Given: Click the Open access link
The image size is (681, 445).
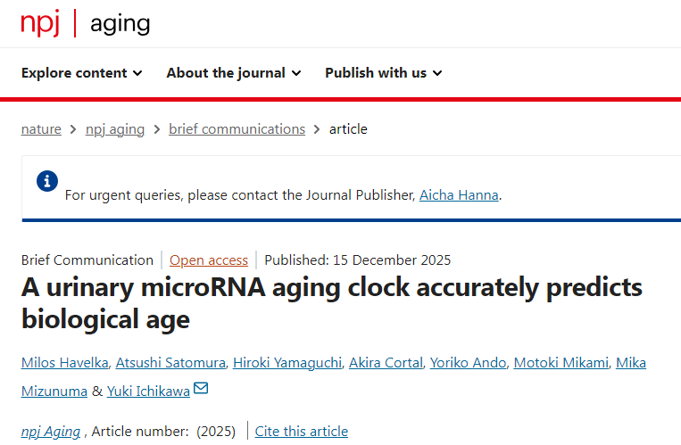Looking at the screenshot, I should coord(209,260).
